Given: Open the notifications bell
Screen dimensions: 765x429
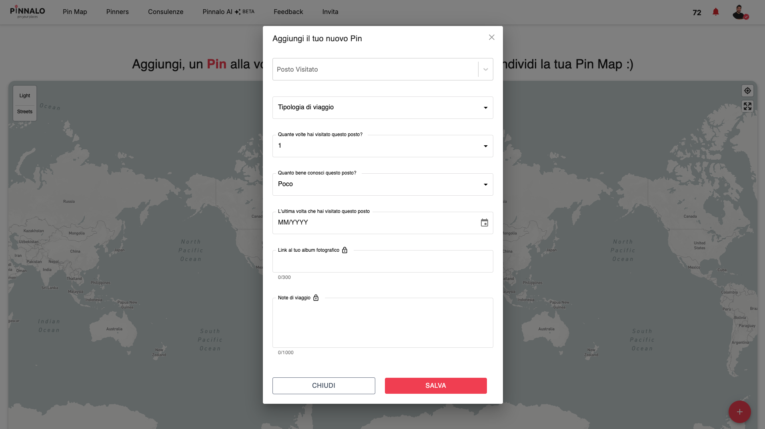Looking at the screenshot, I should point(716,12).
